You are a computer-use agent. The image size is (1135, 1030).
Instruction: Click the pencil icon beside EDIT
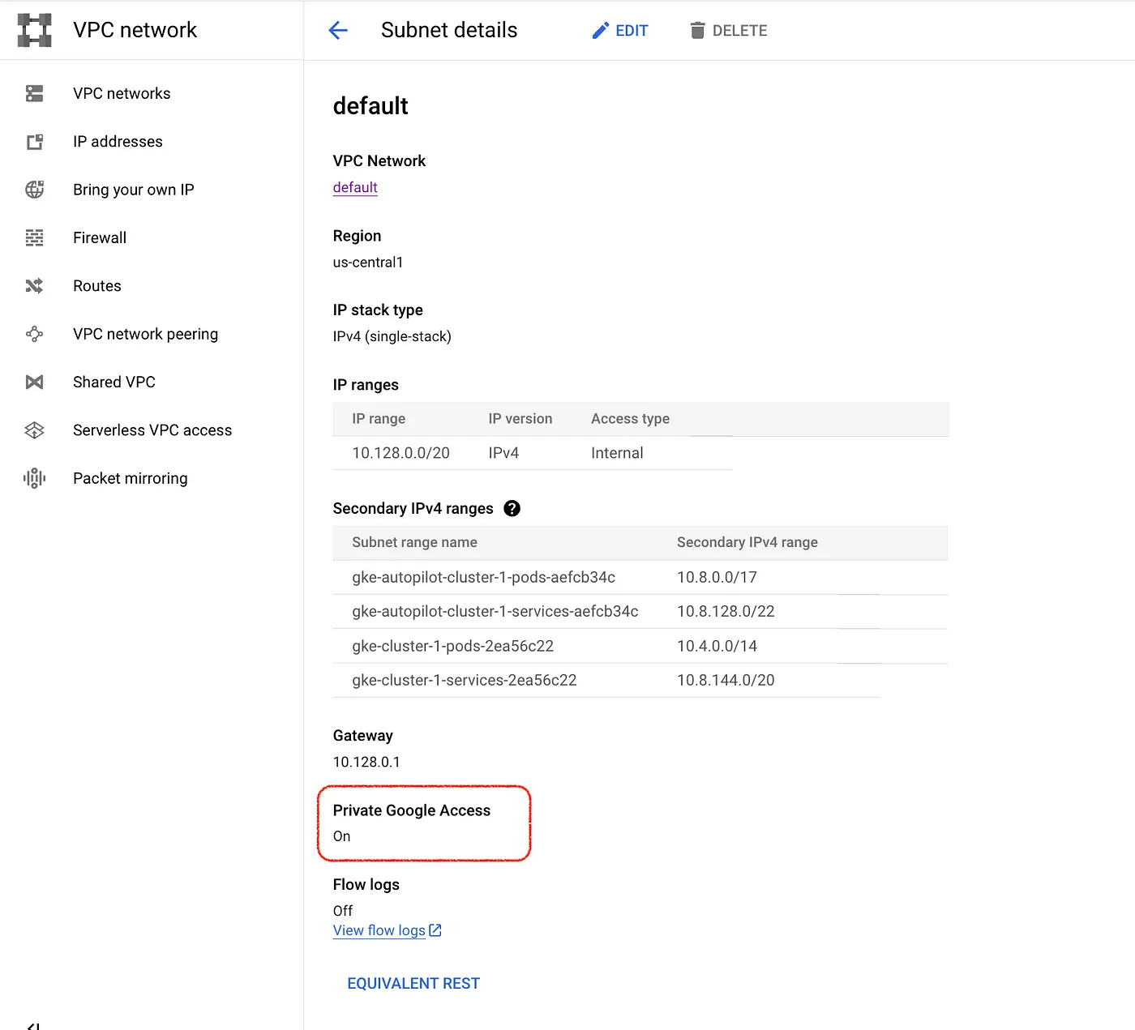coord(600,31)
